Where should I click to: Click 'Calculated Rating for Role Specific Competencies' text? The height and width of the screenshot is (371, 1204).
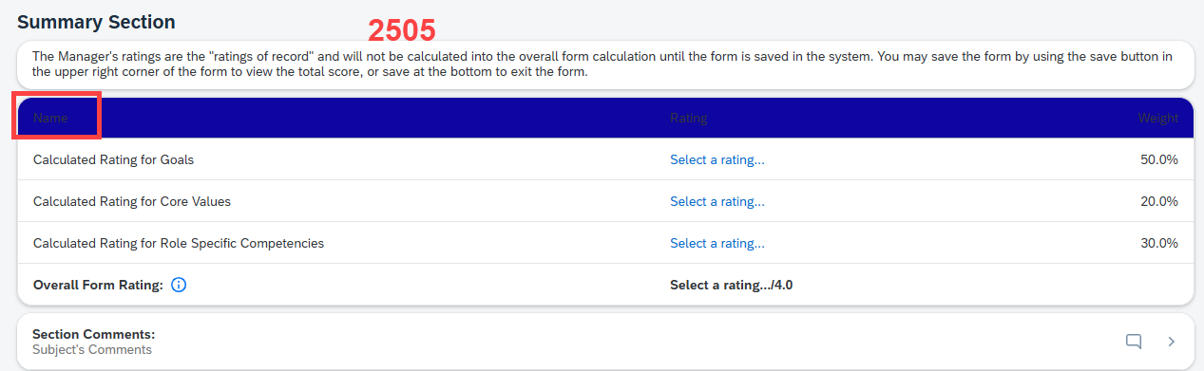pyautogui.click(x=179, y=243)
